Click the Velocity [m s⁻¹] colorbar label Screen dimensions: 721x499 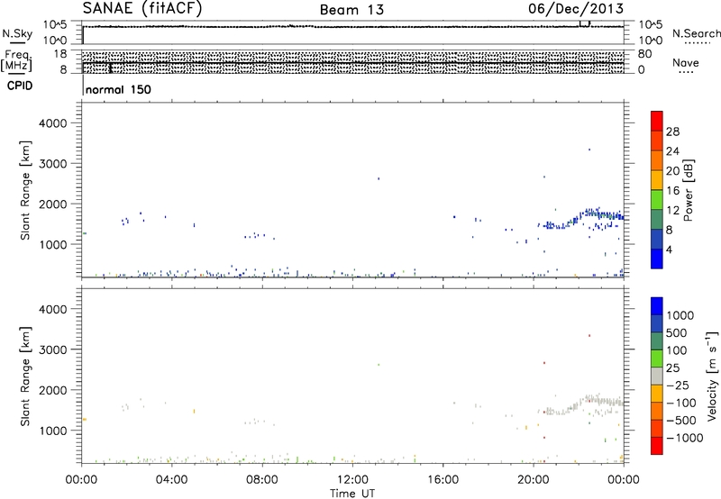[x=712, y=376]
